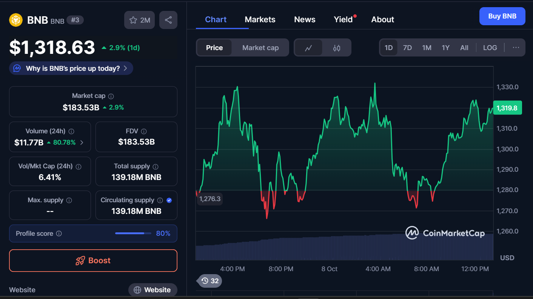This screenshot has width=533, height=299.
Task: Toggle the LOG scale on chart
Action: [490, 48]
